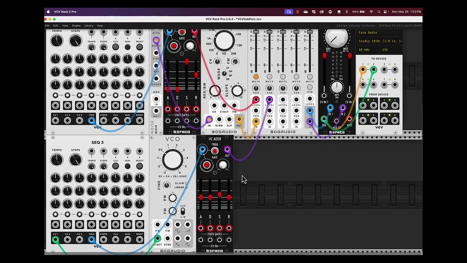Open the Edit menu
Viewport: 467px width, 263px height.
tap(55, 26)
